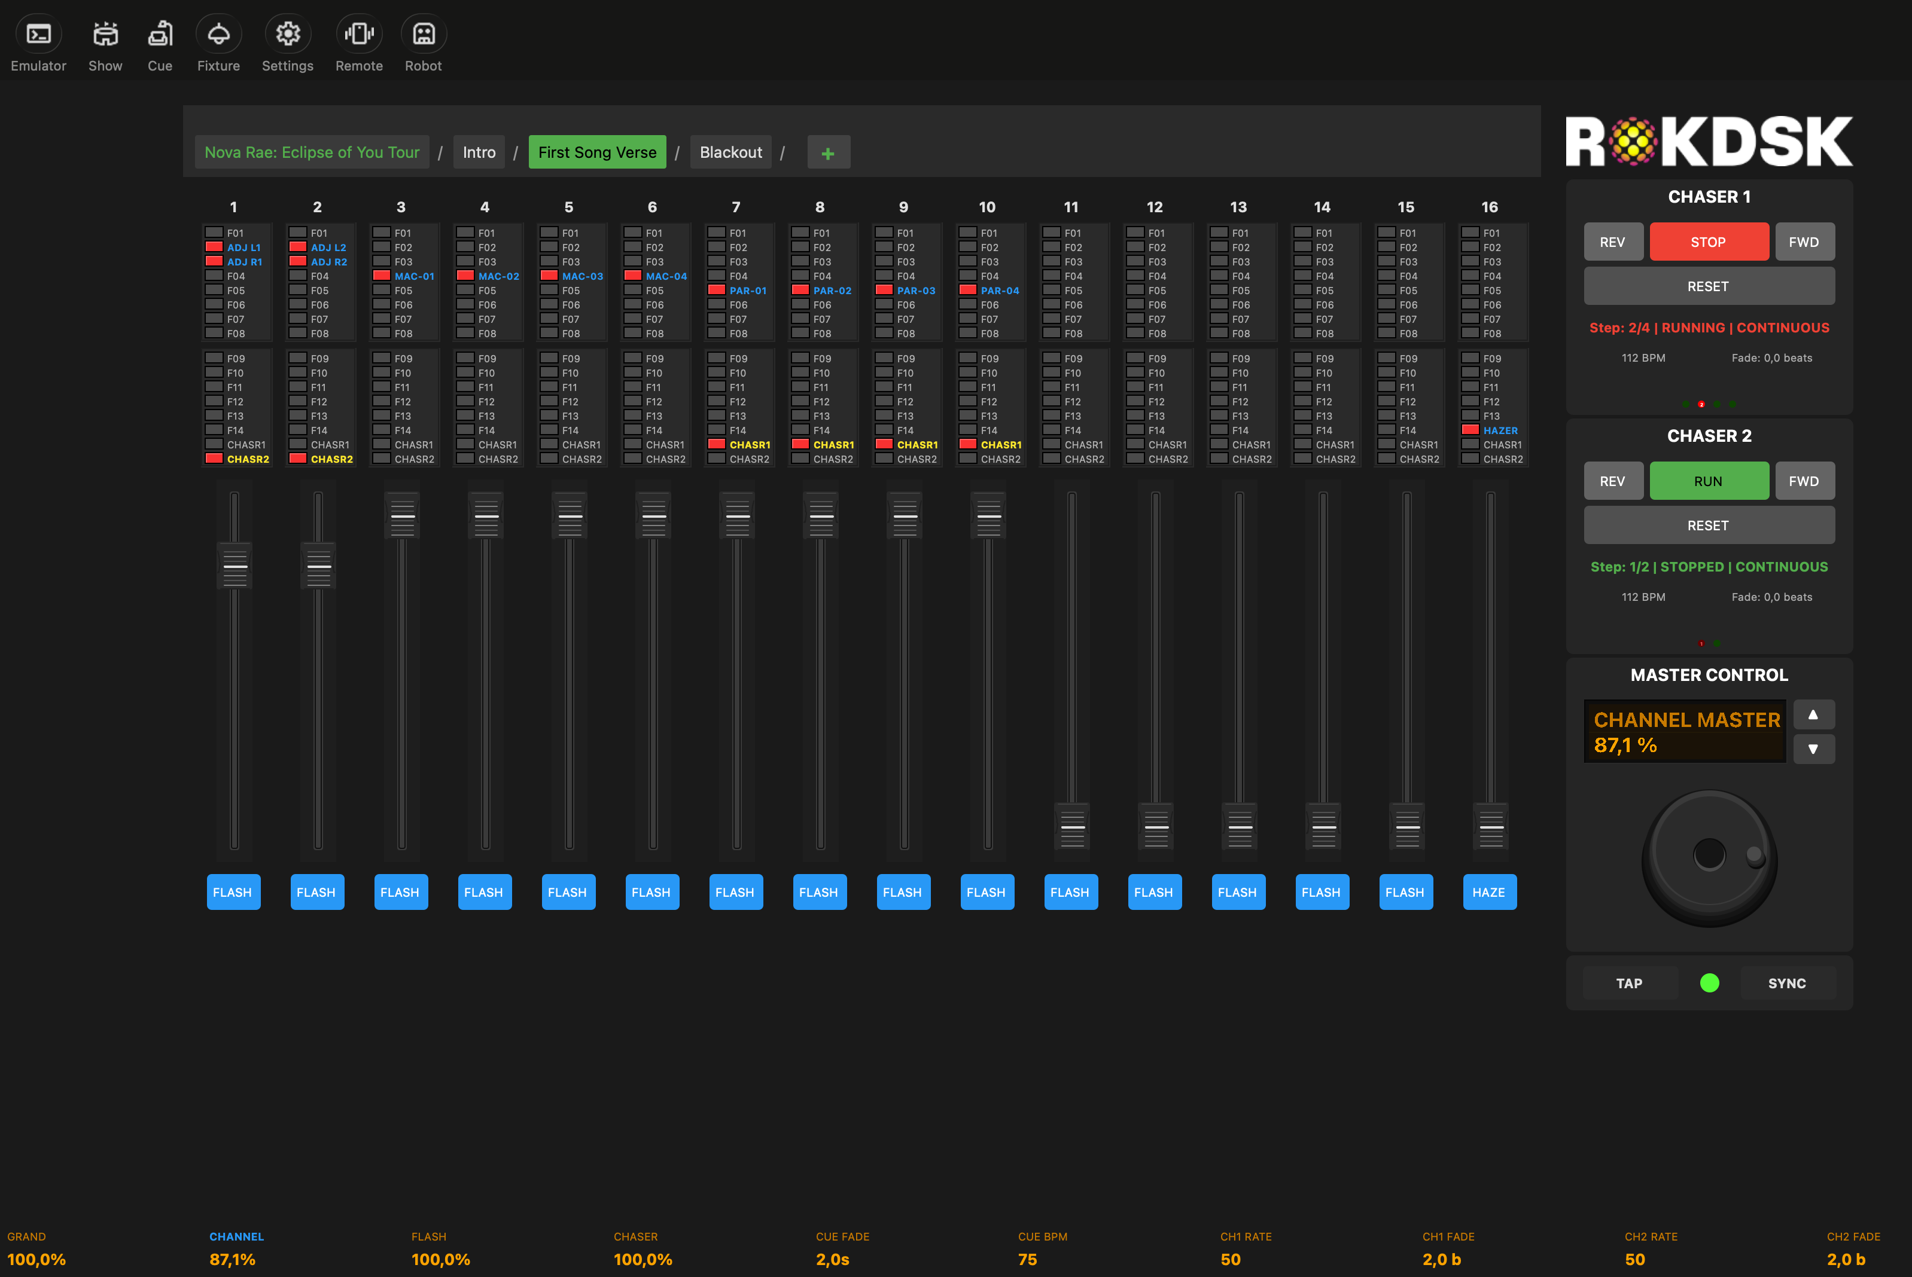Viewport: 1912px width, 1277px height.
Task: Click channel 11 fader handle
Action: click(x=1073, y=827)
